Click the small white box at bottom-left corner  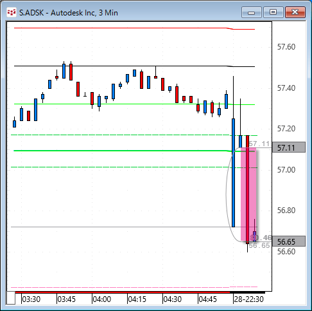[x=11, y=298]
